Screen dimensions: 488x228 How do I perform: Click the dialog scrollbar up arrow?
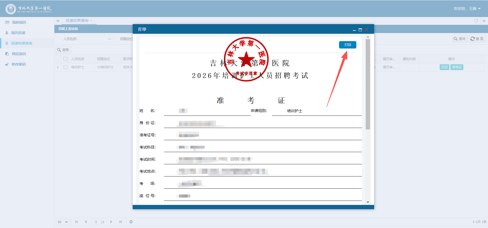368,37
